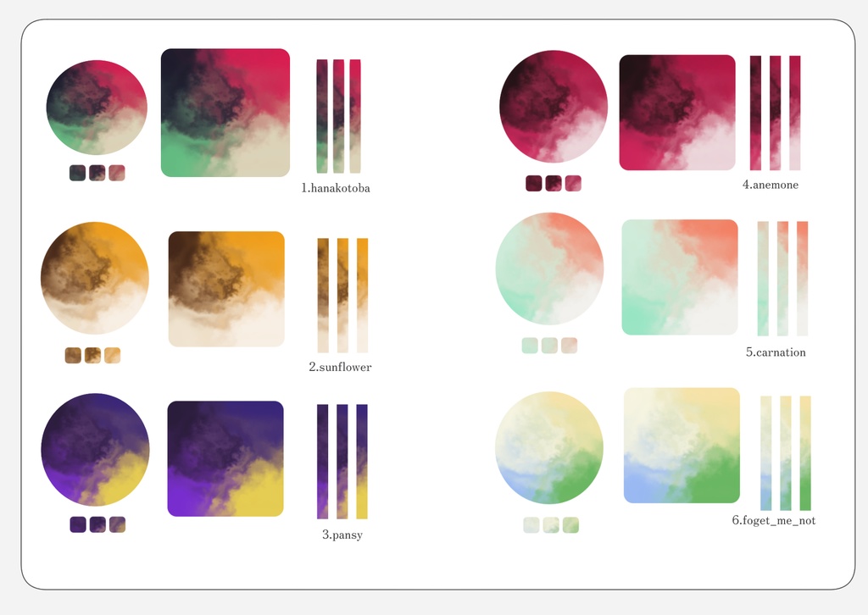Select the light tan swatch under sunflower circle
868x615 pixels.
click(x=112, y=355)
